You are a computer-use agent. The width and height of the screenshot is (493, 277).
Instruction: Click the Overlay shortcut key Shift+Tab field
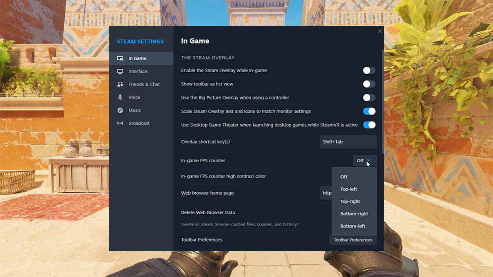(348, 142)
